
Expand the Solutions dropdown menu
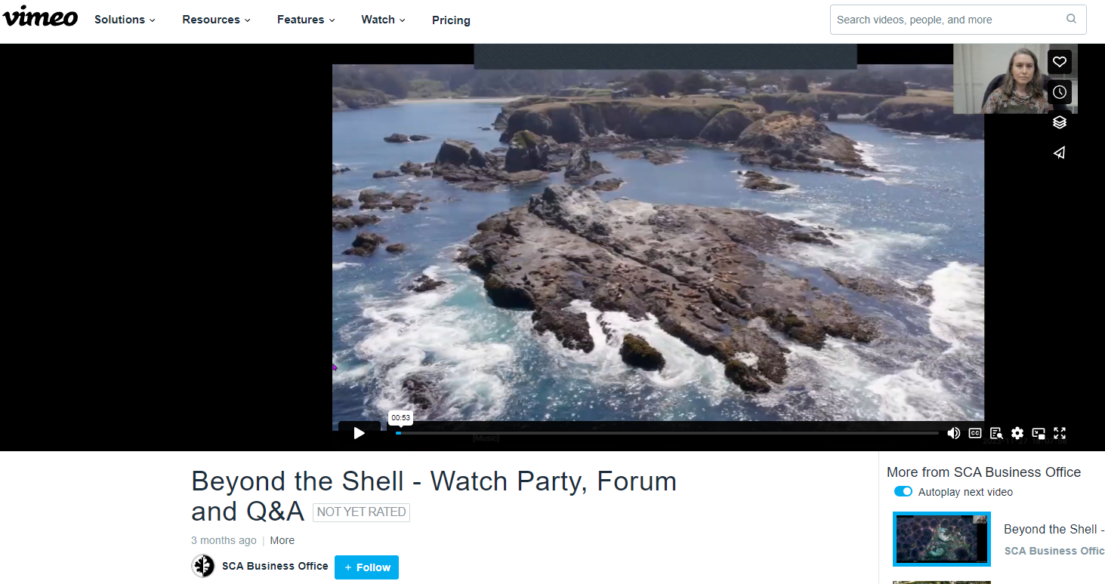pyautogui.click(x=125, y=20)
